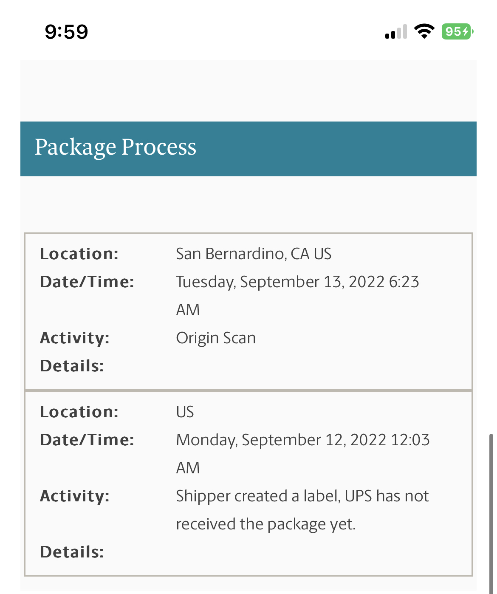Tap the Shipper created a label text
The width and height of the screenshot is (497, 594).
click(302, 496)
